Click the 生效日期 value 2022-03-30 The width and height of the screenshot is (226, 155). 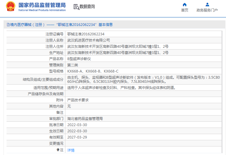77,131
